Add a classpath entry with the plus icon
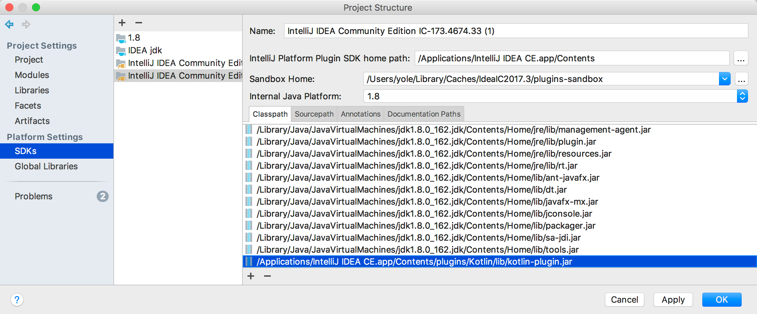Viewport: 757px width, 314px height. [250, 276]
